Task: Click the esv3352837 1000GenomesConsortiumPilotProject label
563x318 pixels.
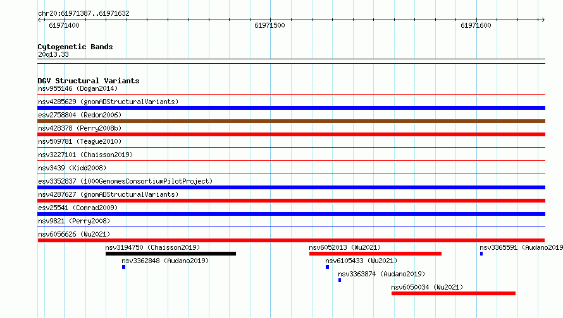Action: pos(125,181)
